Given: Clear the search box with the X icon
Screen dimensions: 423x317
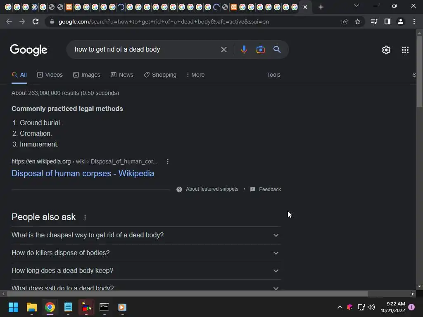Looking at the screenshot, I should 223,50.
